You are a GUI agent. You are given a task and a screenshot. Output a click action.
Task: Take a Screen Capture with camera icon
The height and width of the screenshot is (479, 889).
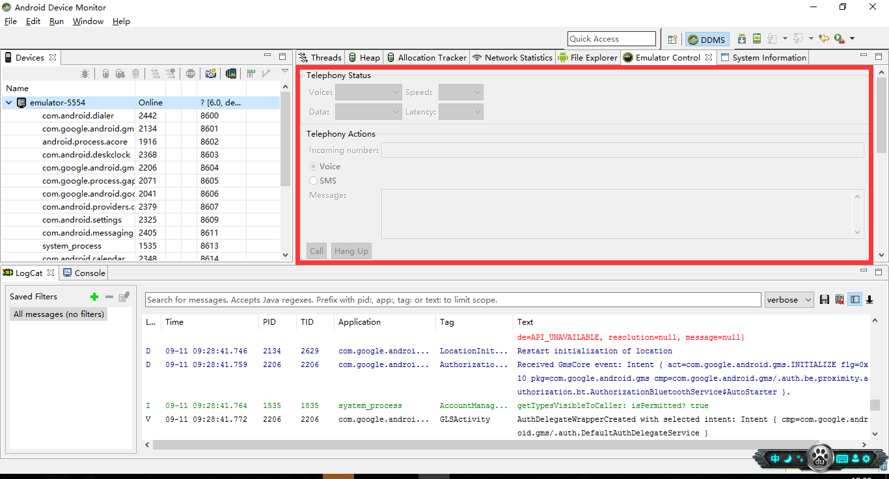pos(210,74)
